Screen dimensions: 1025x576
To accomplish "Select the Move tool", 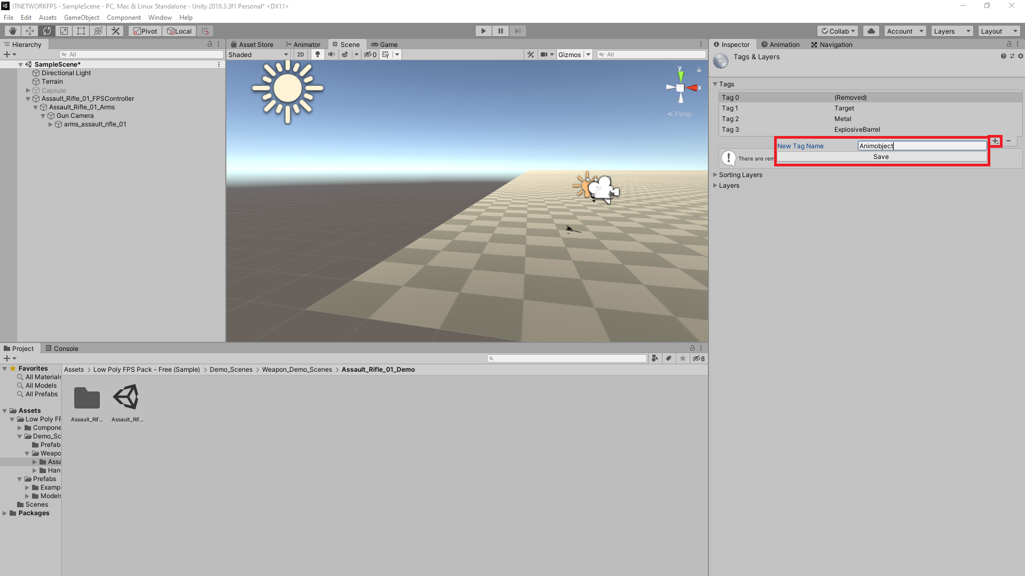I will 29,31.
